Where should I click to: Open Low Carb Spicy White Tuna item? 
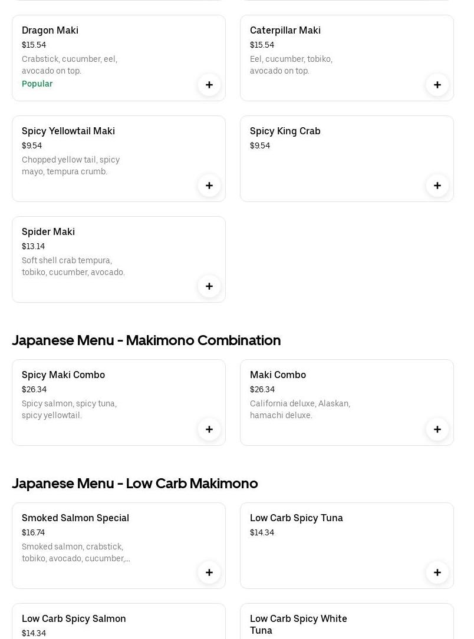pos(298,624)
